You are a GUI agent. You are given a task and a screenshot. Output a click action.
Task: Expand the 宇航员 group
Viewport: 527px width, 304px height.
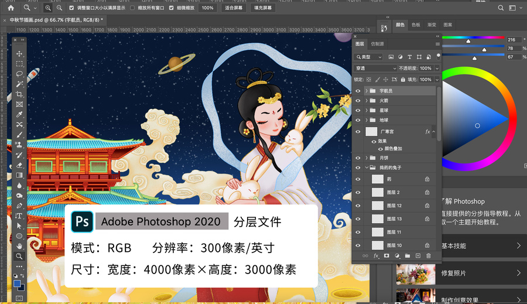click(367, 91)
